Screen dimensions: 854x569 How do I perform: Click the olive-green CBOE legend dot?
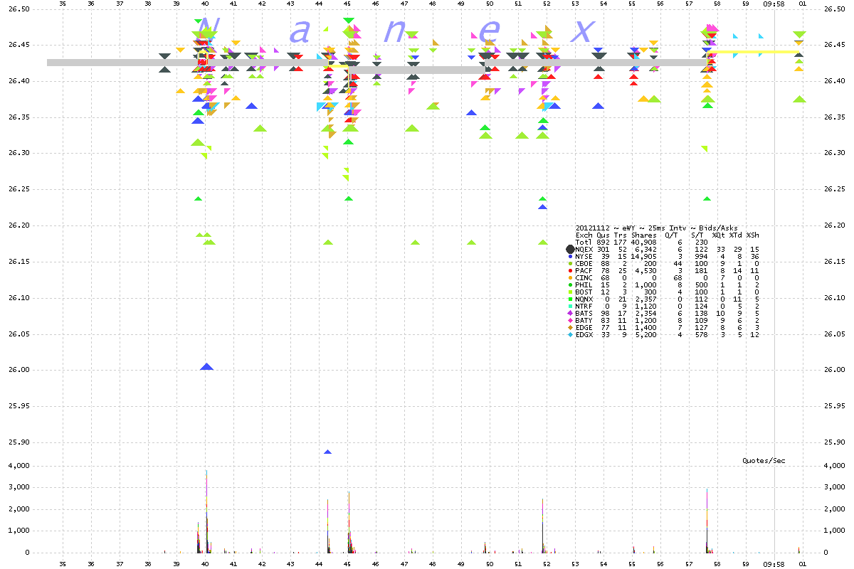point(571,263)
